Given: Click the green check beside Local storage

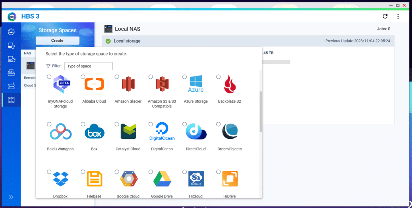Looking at the screenshot, I should 108,41.
